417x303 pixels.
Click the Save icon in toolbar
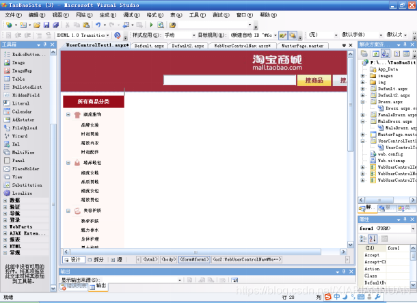pos(46,25)
